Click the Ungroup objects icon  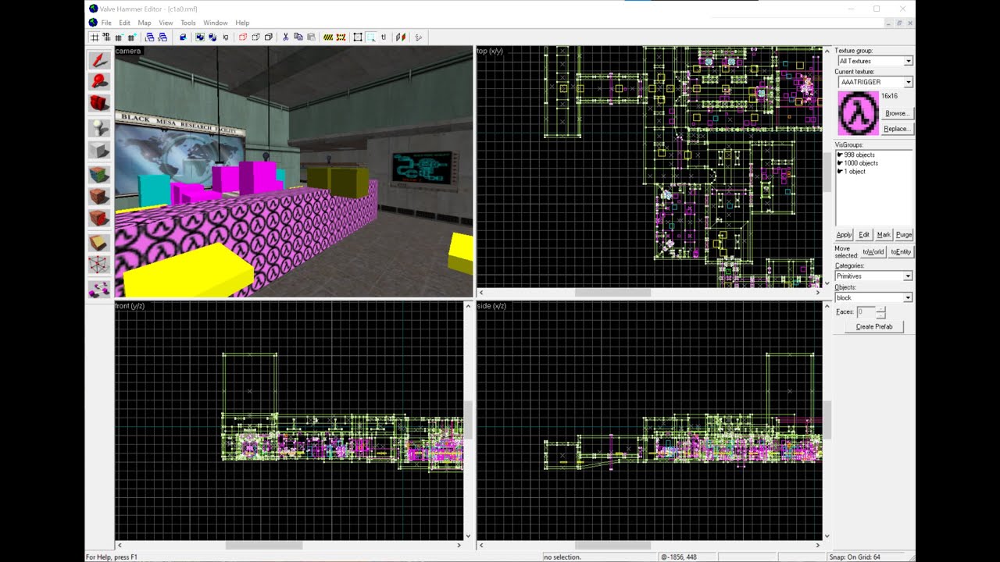[x=212, y=37]
